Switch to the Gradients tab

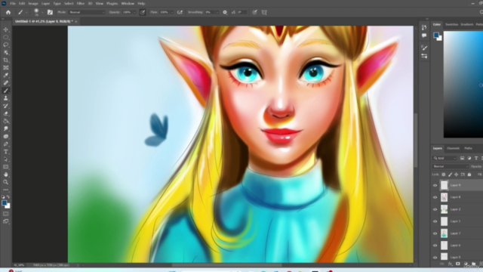click(467, 24)
